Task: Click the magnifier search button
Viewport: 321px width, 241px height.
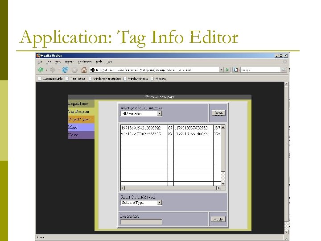Action: [x=284, y=70]
